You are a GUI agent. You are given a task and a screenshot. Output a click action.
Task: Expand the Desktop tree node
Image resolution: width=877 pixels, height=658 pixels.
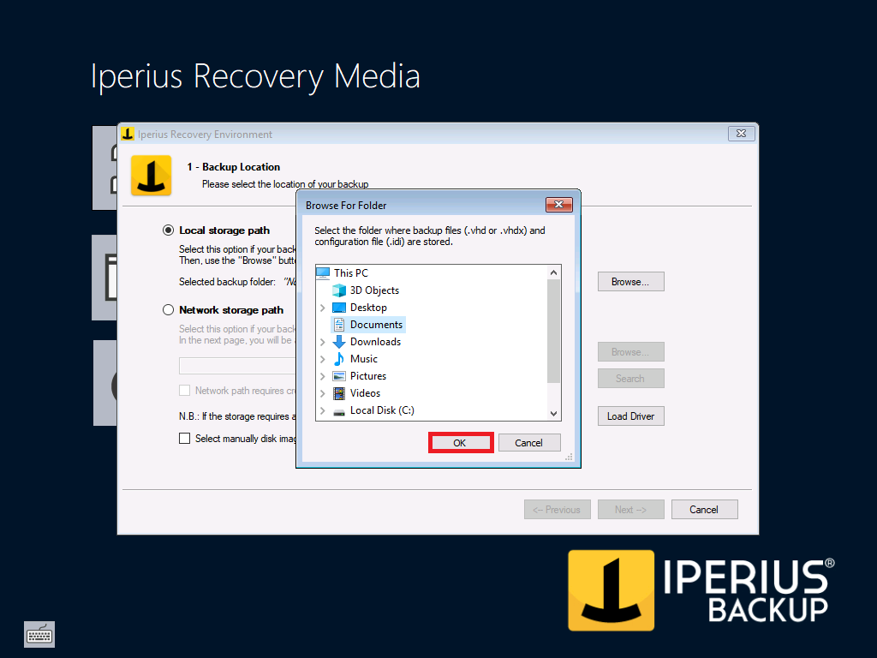323,308
